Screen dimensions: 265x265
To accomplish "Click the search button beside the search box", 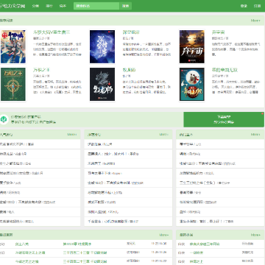I will click(x=126, y=6).
